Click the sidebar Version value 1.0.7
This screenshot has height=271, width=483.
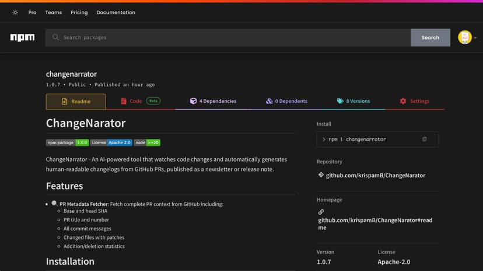(x=324, y=262)
